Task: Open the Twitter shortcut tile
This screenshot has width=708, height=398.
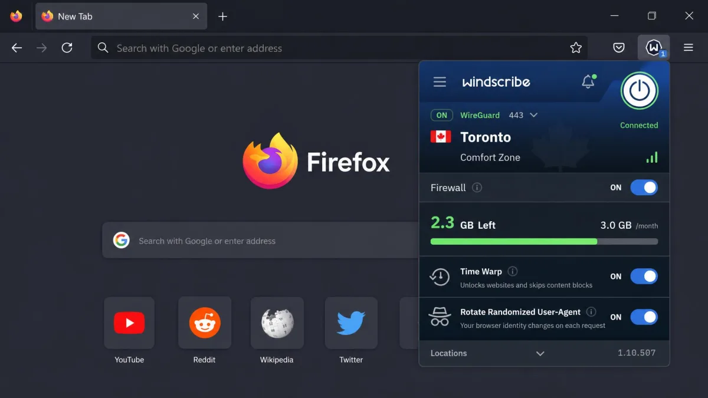Action: click(351, 323)
